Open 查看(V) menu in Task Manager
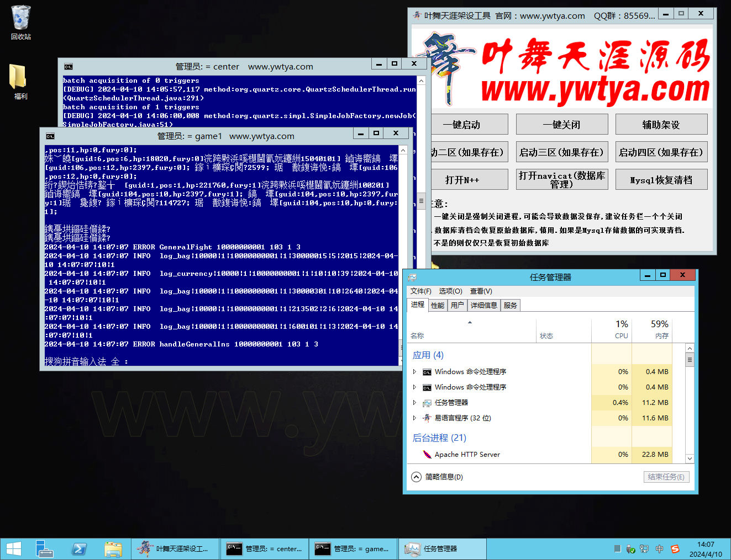 pyautogui.click(x=481, y=291)
